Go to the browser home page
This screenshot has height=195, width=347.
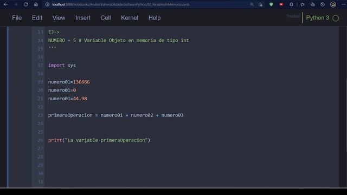pos(36,4)
